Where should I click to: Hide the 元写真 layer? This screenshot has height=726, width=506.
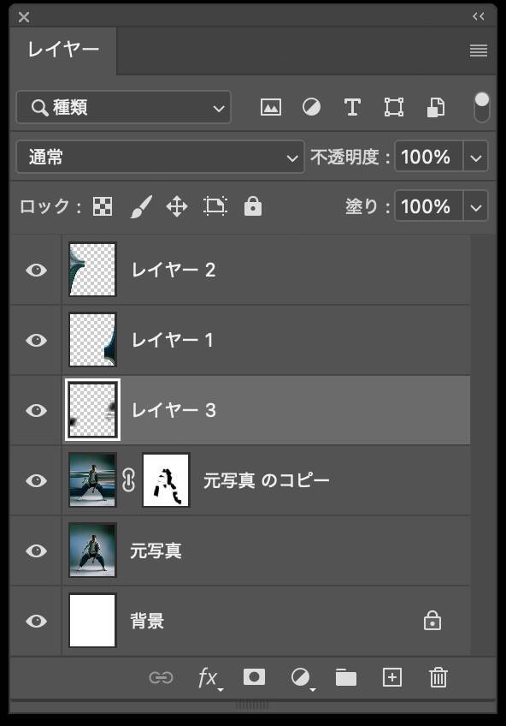click(35, 550)
